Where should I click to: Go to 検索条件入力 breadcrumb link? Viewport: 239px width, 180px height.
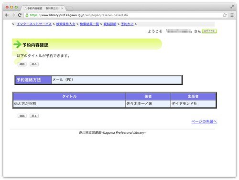(x=65, y=24)
